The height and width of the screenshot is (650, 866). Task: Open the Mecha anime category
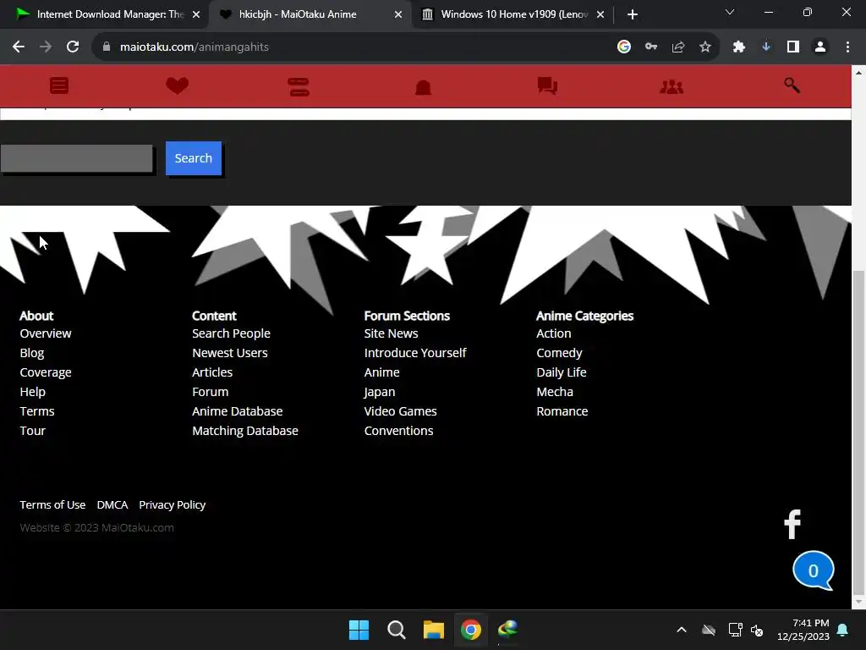pyautogui.click(x=555, y=392)
